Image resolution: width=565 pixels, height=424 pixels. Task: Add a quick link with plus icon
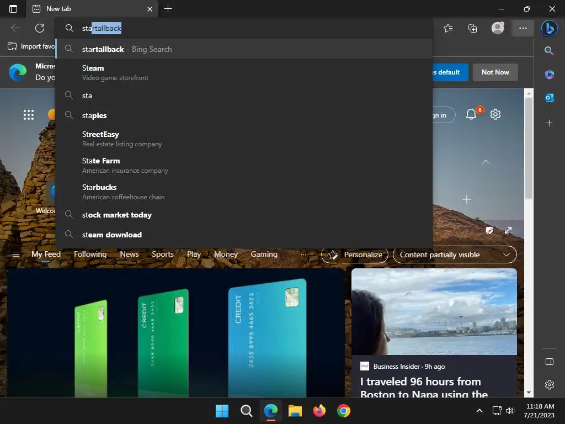[467, 199]
